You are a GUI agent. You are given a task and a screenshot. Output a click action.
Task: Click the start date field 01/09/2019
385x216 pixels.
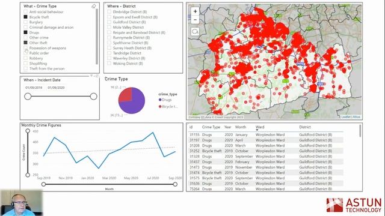click(34, 88)
